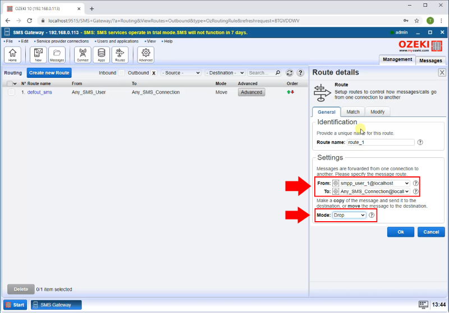Open Users and applications menu
This screenshot has height=313, width=449.
coord(118,41)
